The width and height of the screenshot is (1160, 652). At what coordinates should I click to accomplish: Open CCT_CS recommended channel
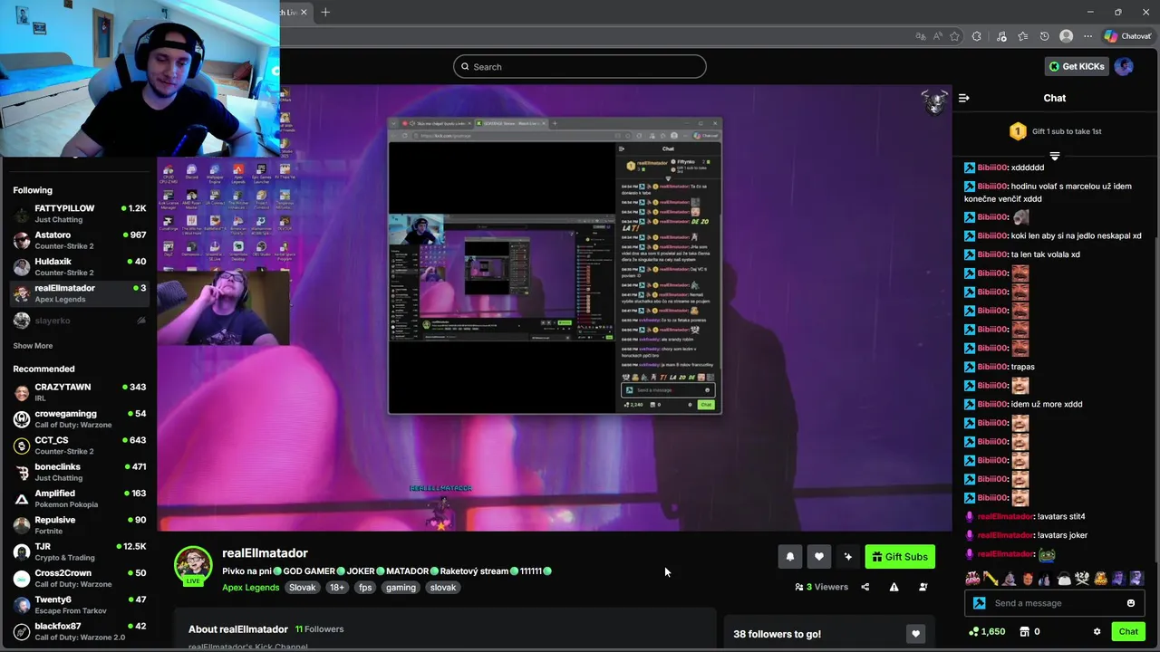(x=79, y=446)
